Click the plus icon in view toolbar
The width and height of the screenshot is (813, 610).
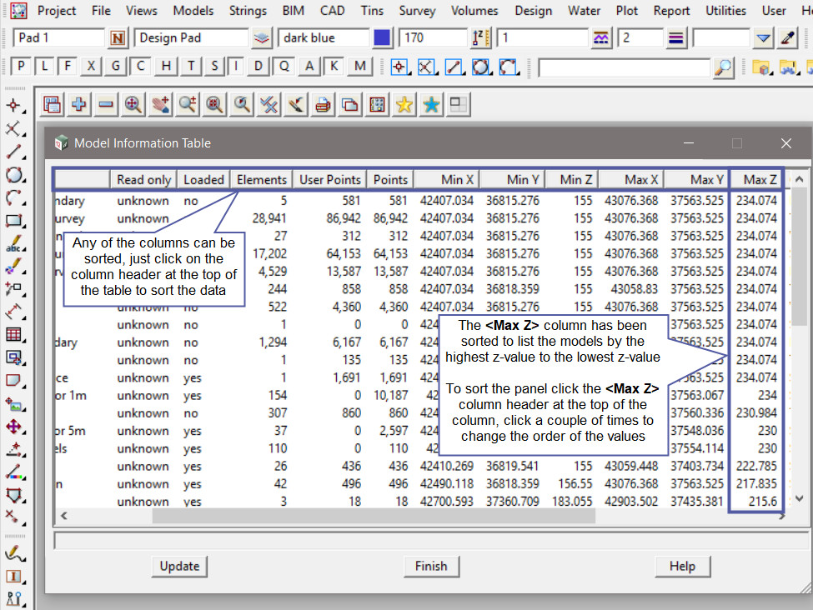click(x=79, y=104)
